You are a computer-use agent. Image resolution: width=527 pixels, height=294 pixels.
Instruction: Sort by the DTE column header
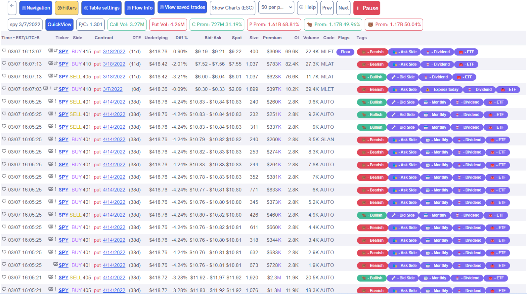(137, 38)
